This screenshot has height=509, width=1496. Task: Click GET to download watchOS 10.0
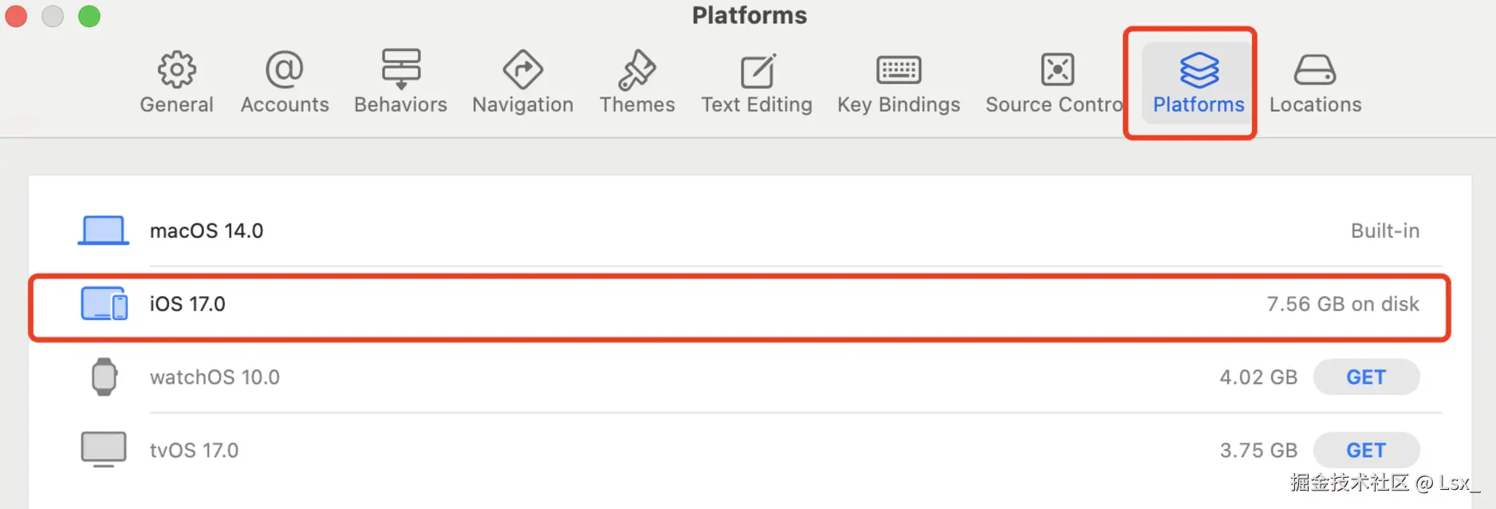[1365, 377]
